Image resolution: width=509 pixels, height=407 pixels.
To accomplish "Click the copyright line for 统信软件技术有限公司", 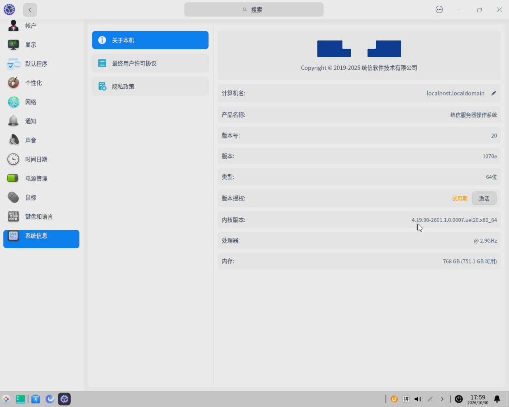I will pos(359,68).
